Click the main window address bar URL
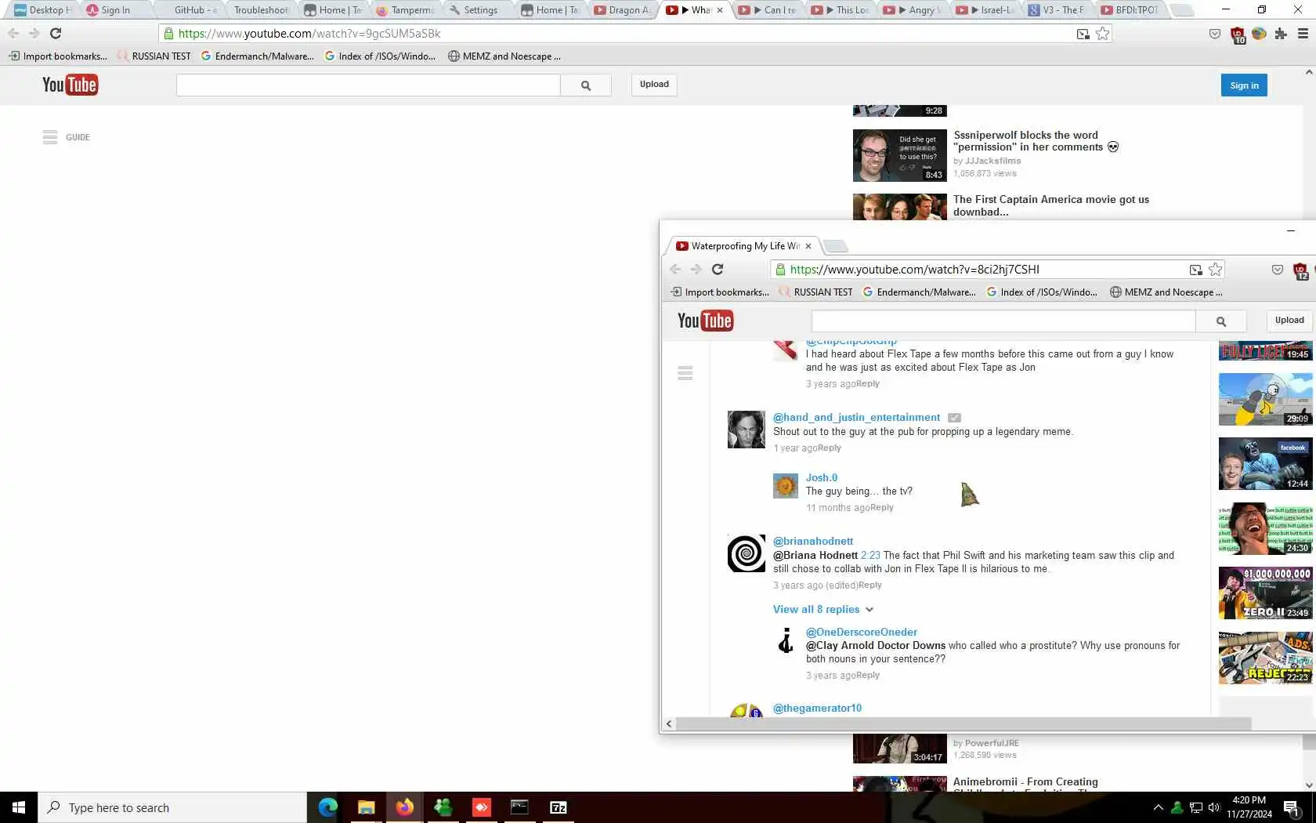 tap(309, 34)
